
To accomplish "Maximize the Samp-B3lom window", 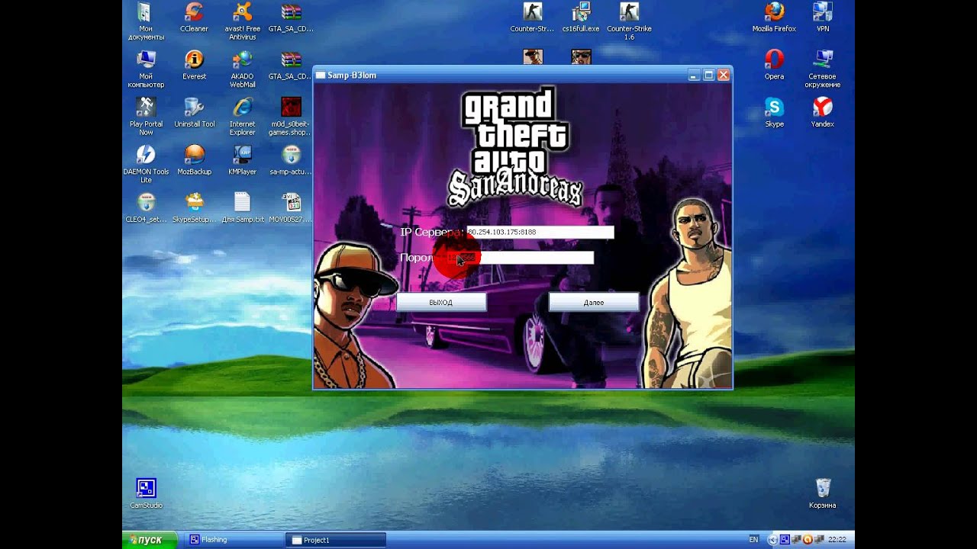I will (708, 75).
